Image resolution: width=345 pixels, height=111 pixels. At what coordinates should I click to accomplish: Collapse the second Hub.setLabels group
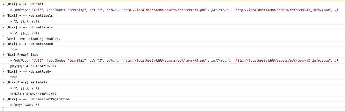point(3,27)
